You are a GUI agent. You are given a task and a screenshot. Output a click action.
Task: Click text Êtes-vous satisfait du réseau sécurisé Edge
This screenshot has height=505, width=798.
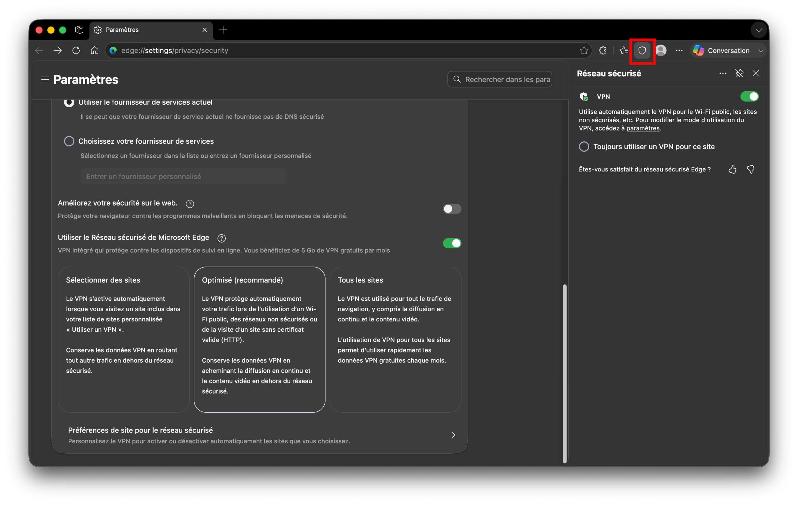[644, 169]
